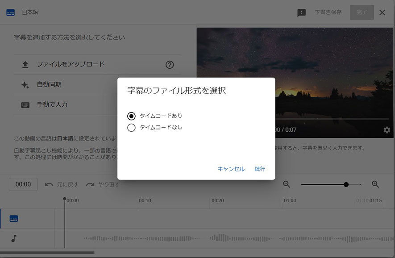Viewport: 395px width, 258px height.
Task: Open help icon next to file upload
Action: (x=170, y=65)
